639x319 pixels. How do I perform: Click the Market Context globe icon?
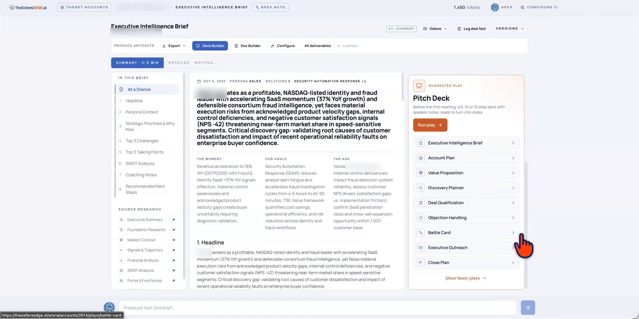[121, 240]
